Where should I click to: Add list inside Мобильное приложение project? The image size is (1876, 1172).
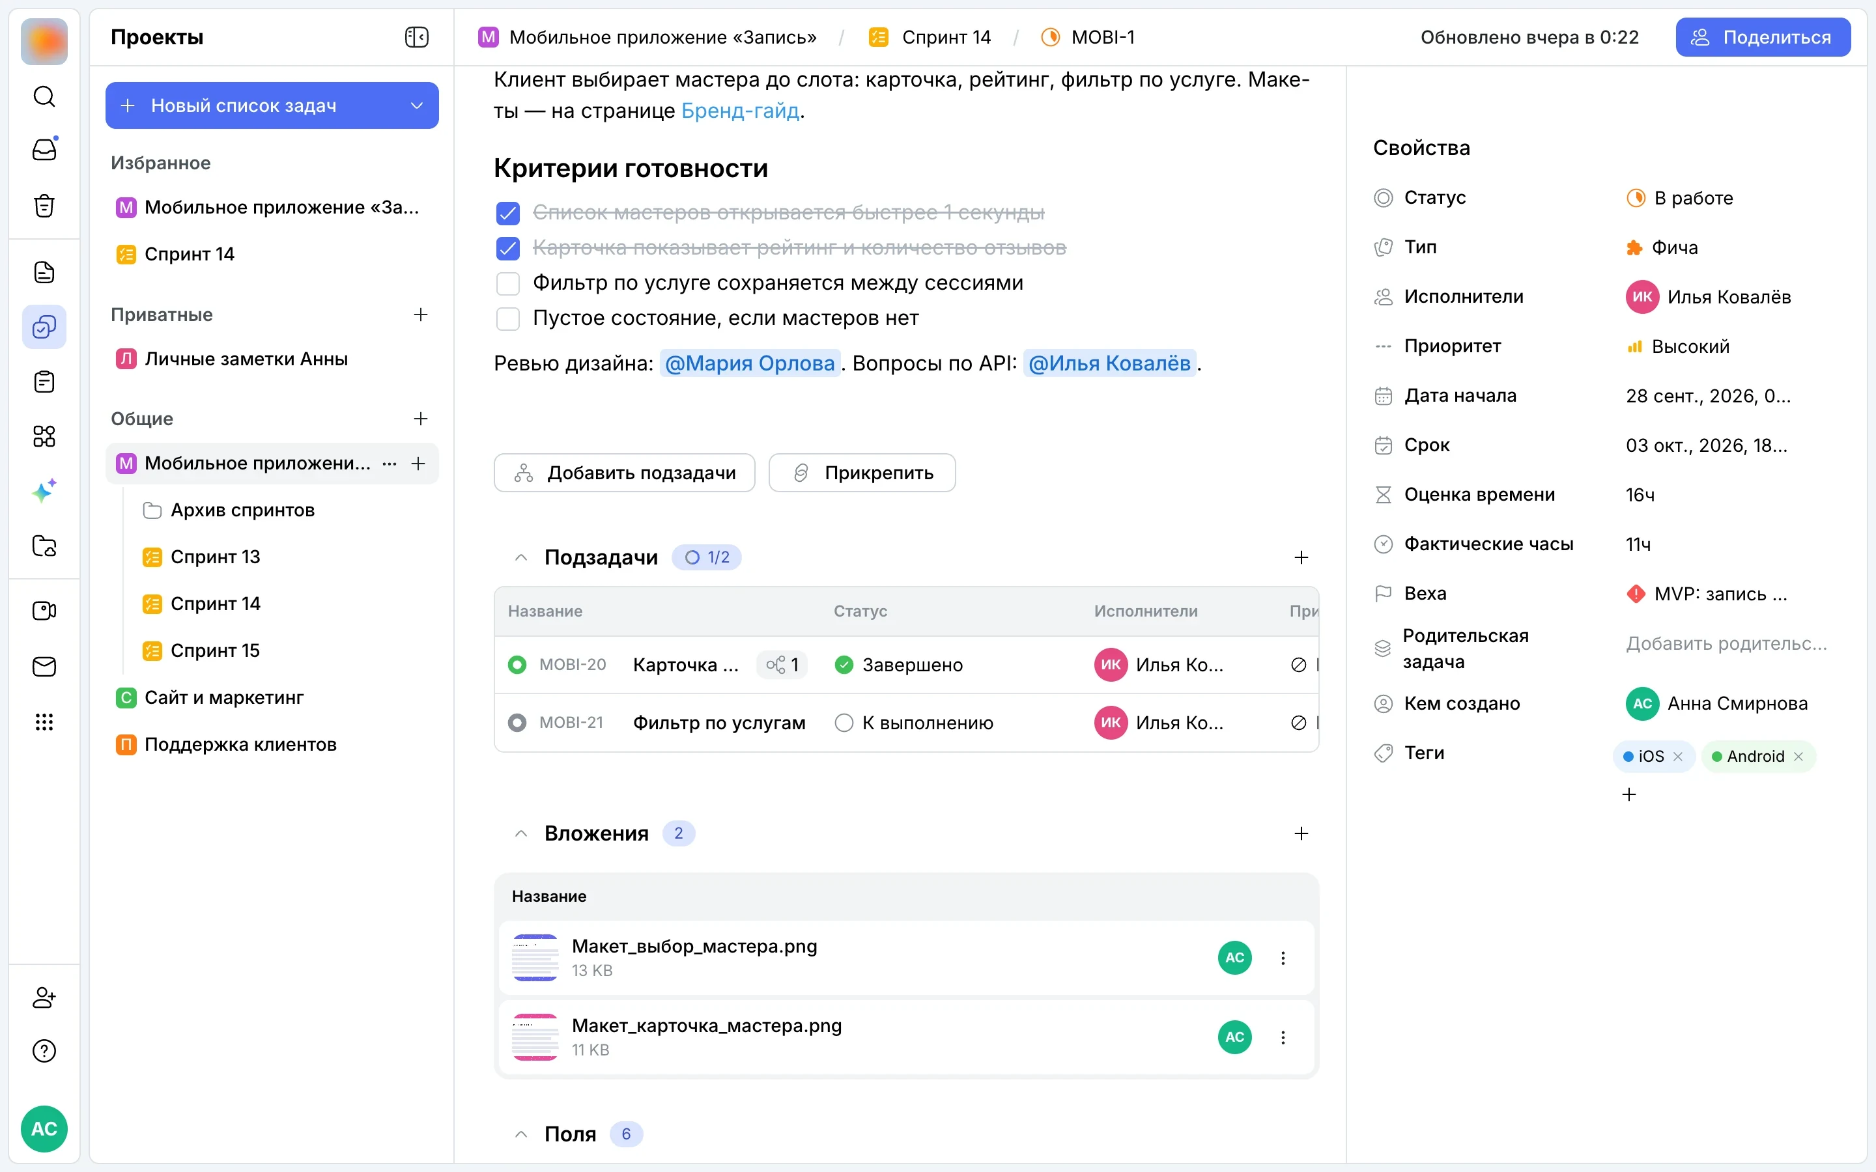[x=418, y=464]
